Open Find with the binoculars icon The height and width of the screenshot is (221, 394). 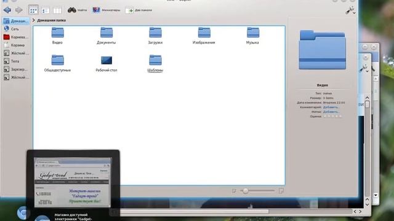pyautogui.click(x=77, y=10)
